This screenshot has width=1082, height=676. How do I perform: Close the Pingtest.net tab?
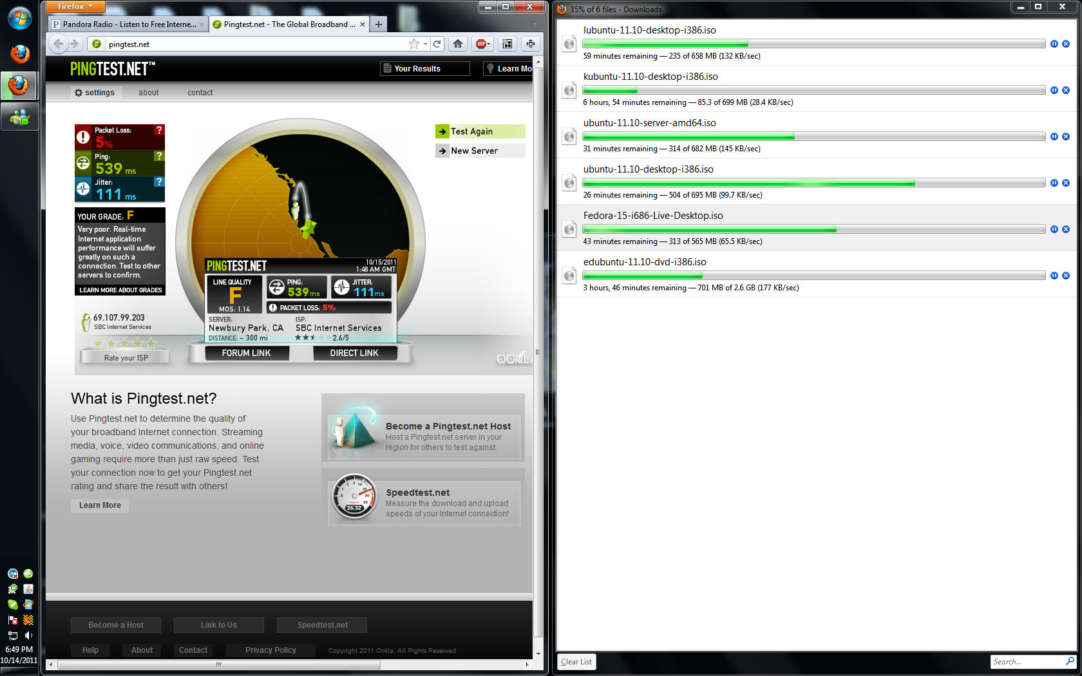363,24
